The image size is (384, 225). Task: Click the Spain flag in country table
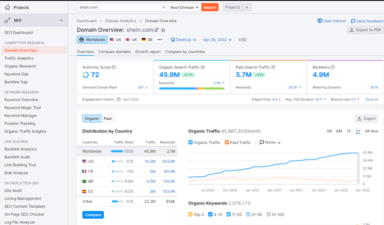(x=84, y=192)
